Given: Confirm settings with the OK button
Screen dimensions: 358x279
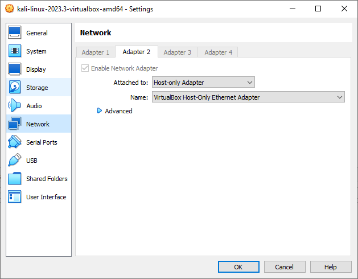Looking at the screenshot, I should point(238,267).
